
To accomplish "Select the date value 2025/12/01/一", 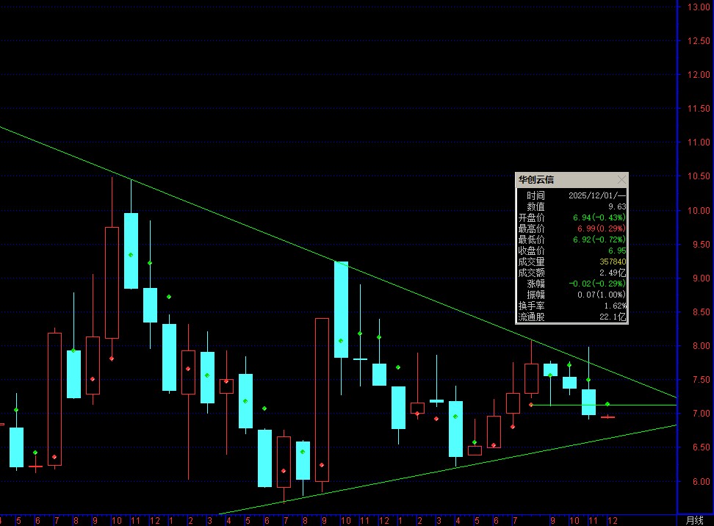I will point(597,195).
